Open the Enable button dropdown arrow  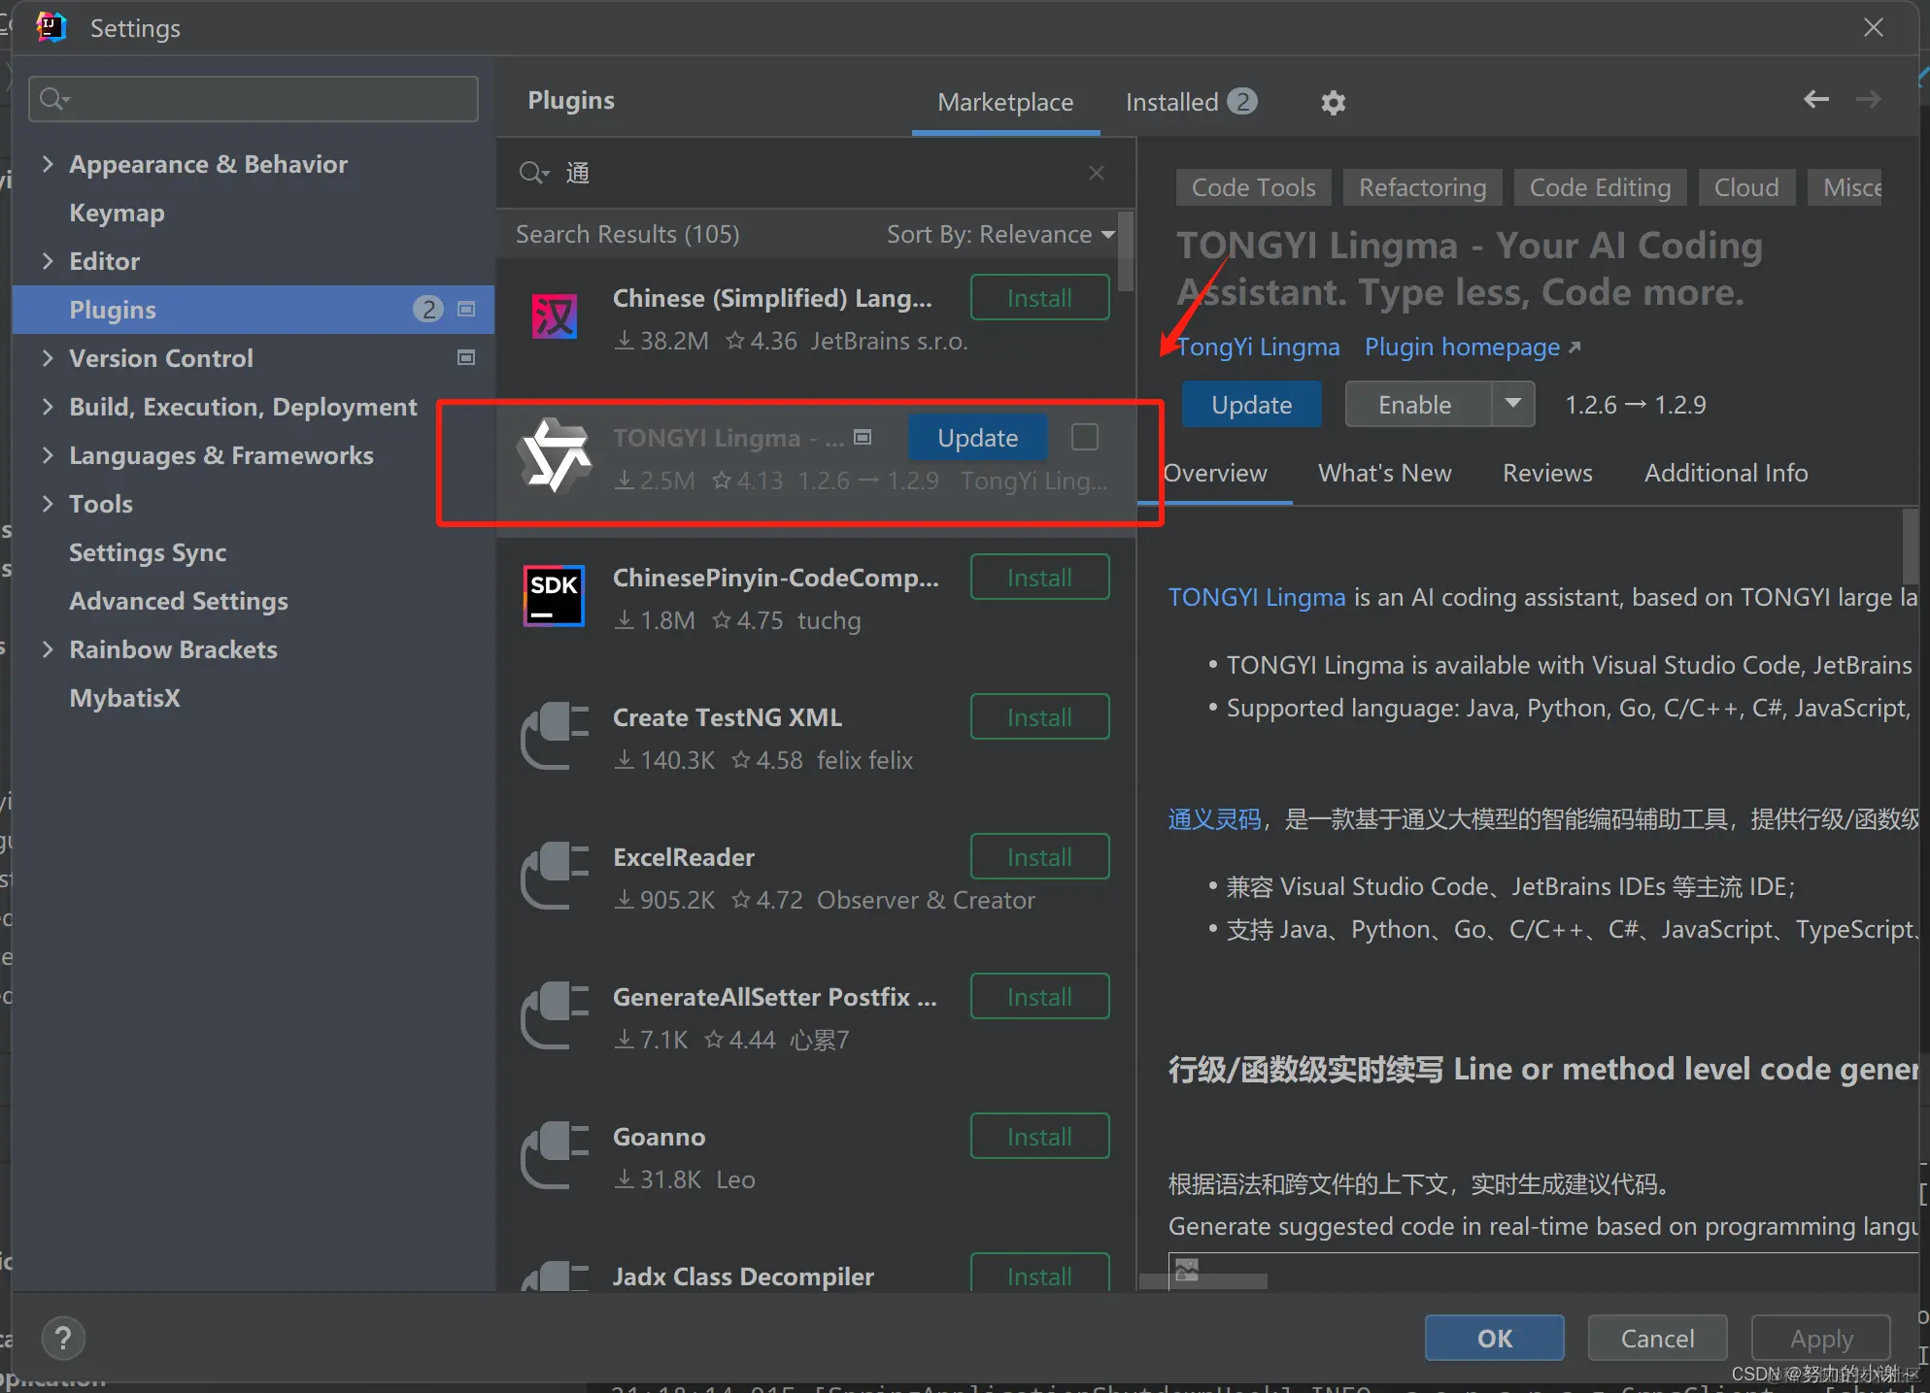coord(1512,404)
